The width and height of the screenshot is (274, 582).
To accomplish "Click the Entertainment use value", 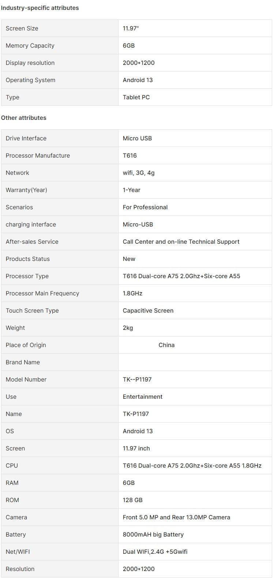I will [x=143, y=397].
